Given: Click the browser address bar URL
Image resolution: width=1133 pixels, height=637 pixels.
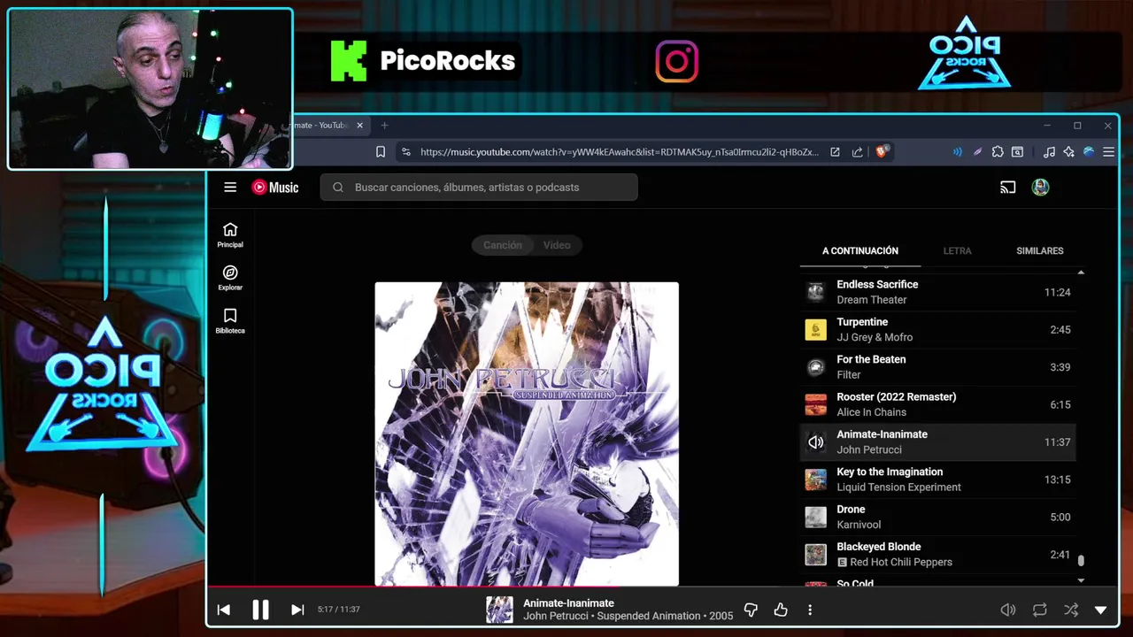Looking at the screenshot, I should (620, 152).
